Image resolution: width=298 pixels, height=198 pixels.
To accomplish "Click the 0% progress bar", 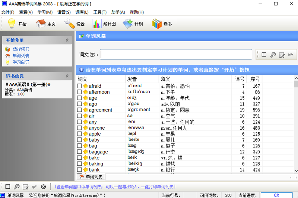I will [276, 195].
